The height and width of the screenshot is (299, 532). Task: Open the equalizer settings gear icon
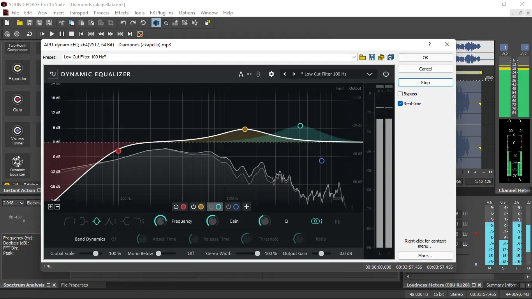[271, 74]
